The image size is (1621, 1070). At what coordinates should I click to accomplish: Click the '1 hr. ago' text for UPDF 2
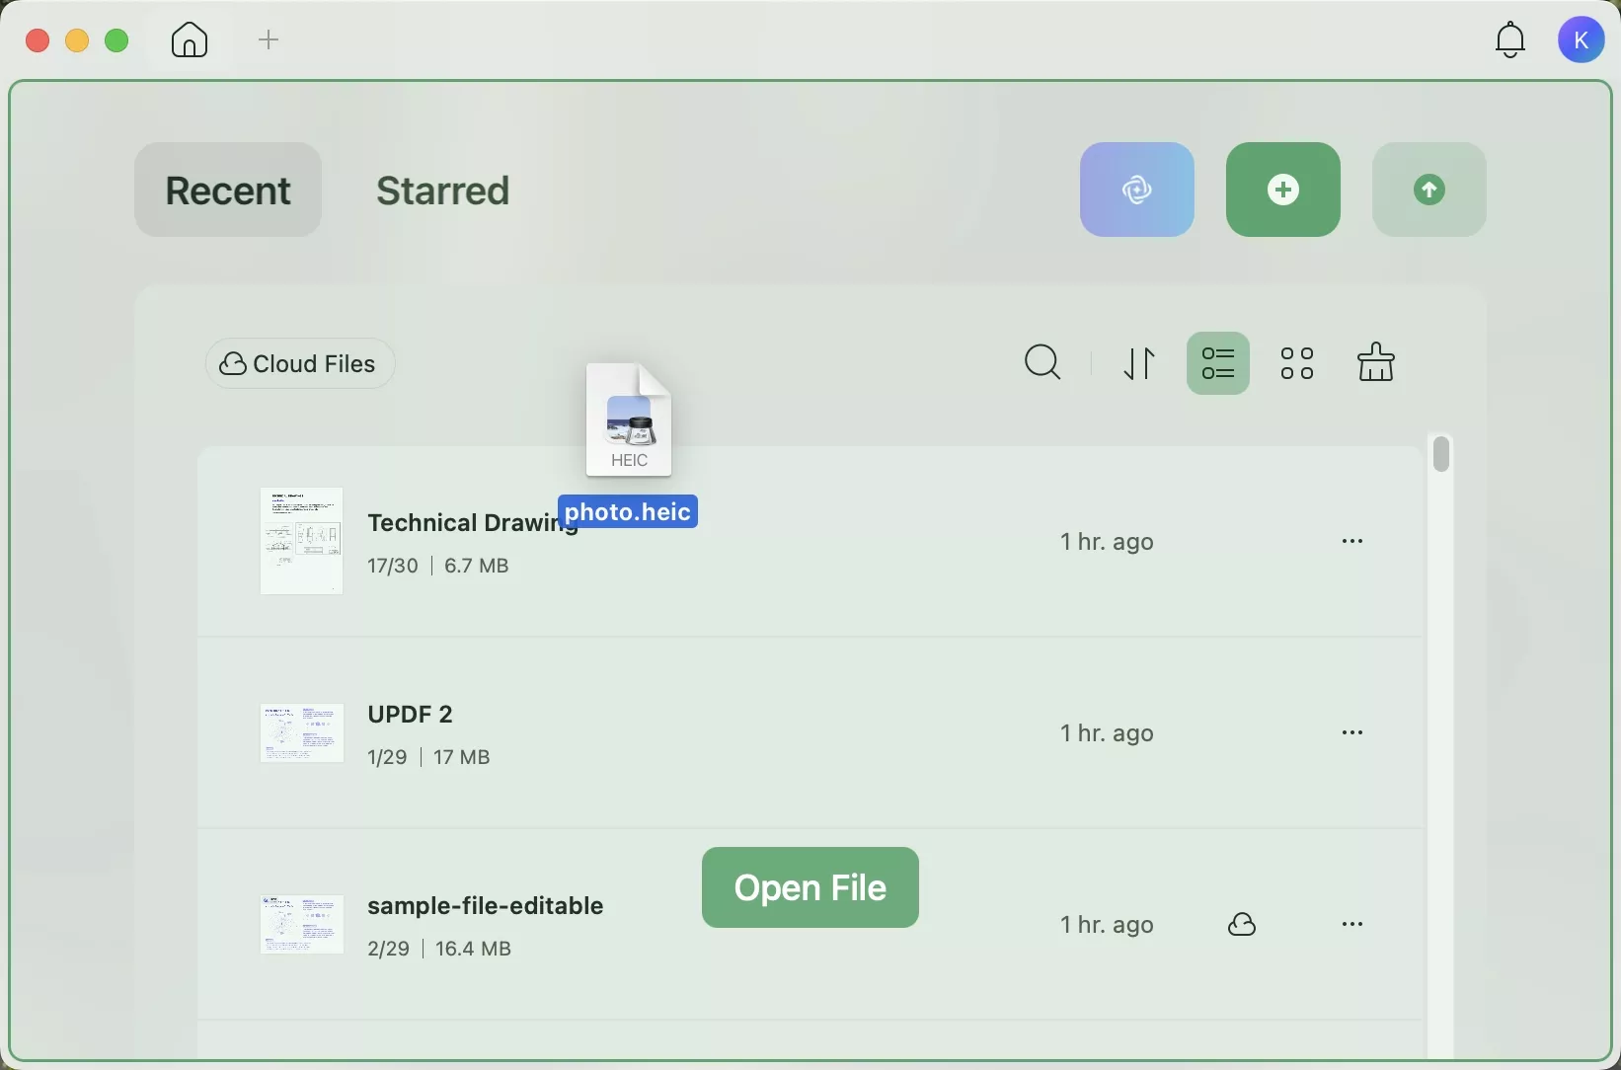click(1107, 733)
